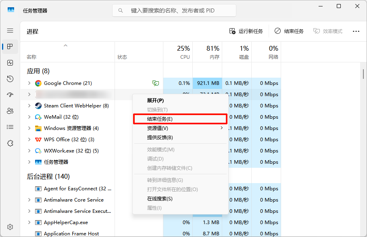This screenshot has height=237, width=367.
Task: Open the Details panel
Action: point(10,127)
